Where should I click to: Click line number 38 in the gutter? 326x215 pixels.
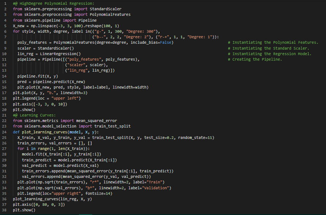(5, 210)
